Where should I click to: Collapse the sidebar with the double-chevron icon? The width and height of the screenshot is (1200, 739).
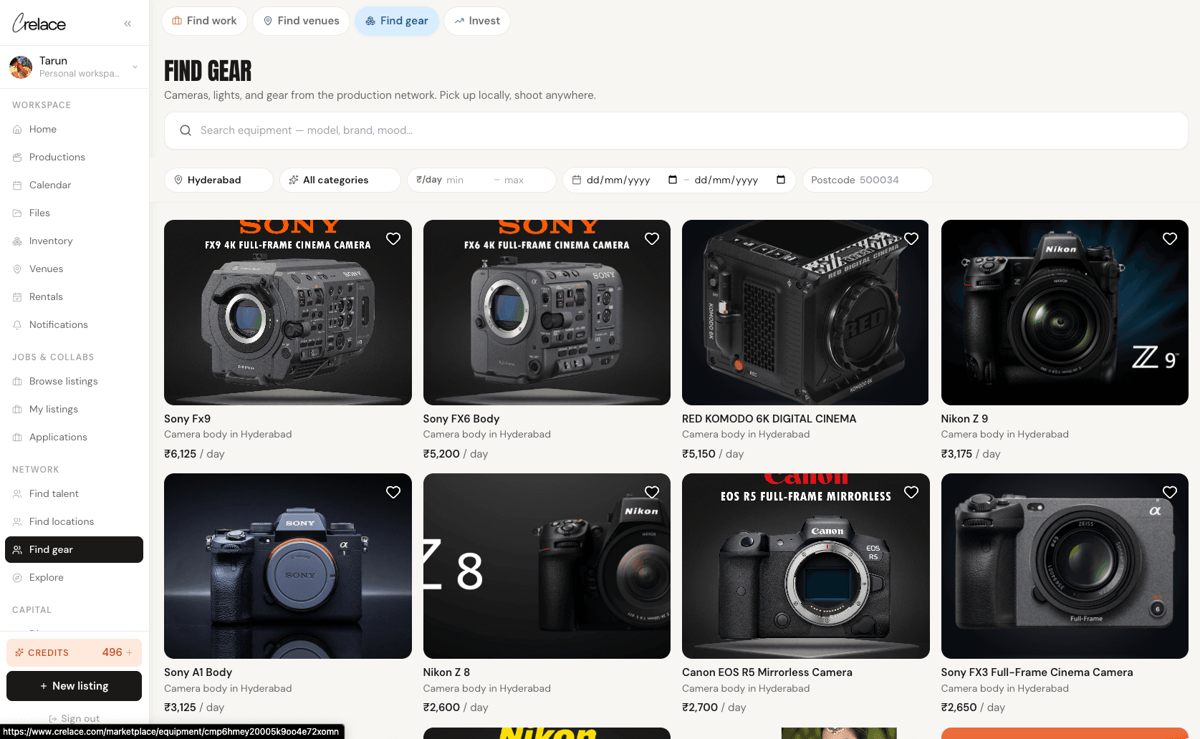(x=128, y=24)
